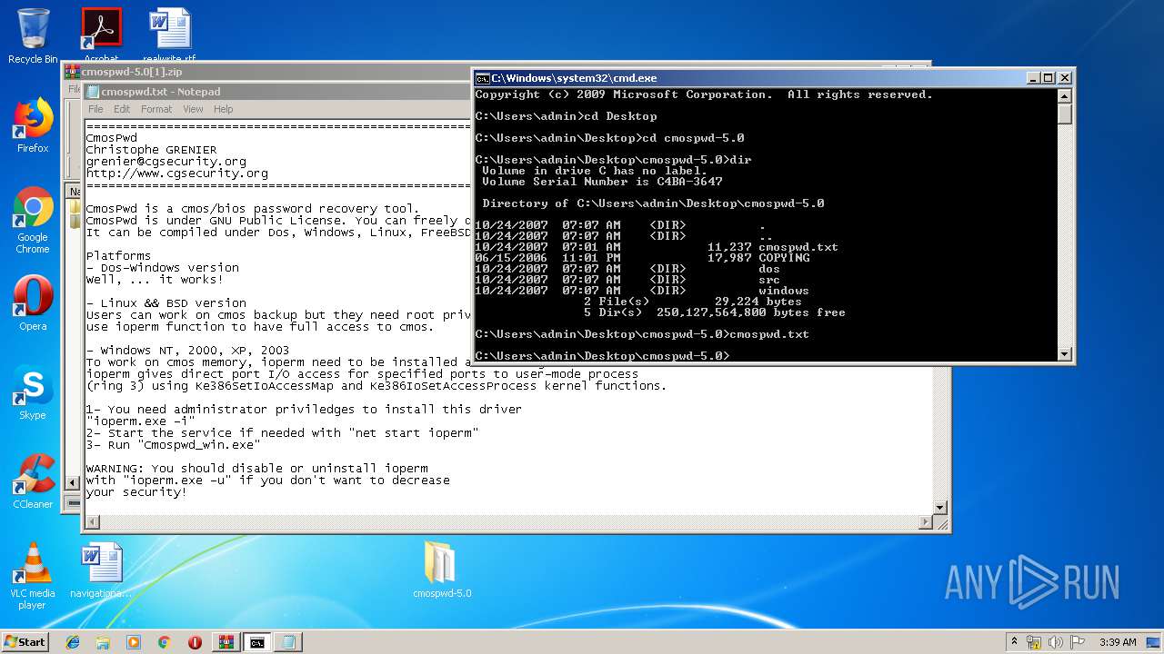Open Chrome from the taskbar
1164x654 pixels.
164,642
